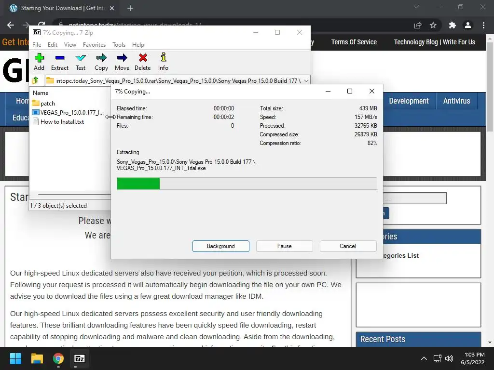The height and width of the screenshot is (370, 494).
Task: Expand the 7-Zip path dropdown arrow
Action: [306, 81]
